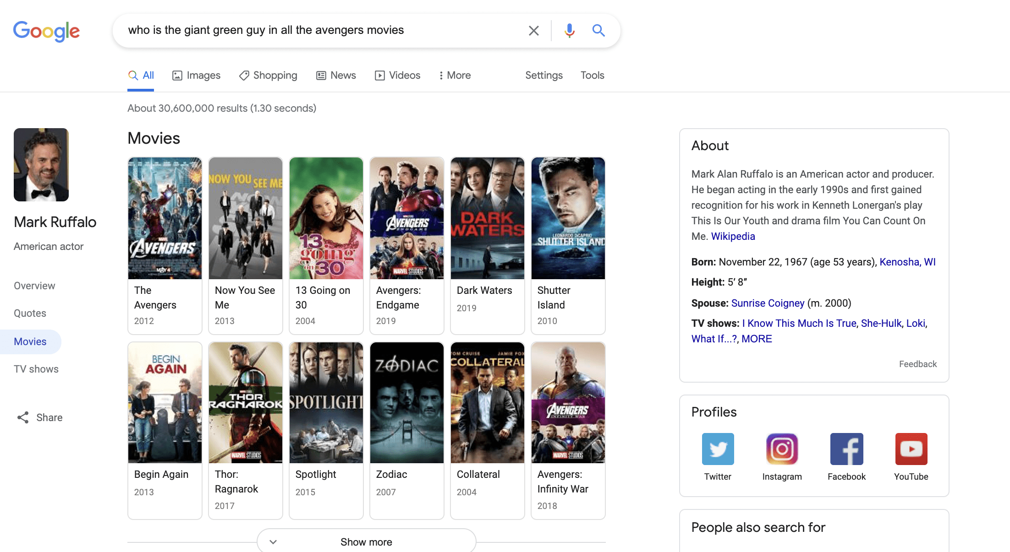The image size is (1010, 552).
Task: Click the Google logo
Action: coord(46,31)
